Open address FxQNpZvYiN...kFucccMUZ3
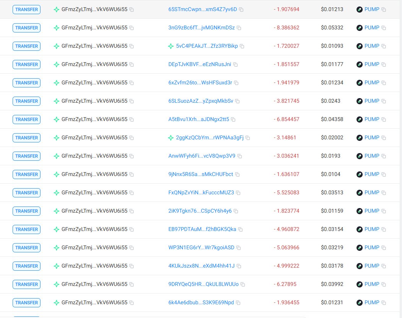402x318 pixels. (x=201, y=192)
